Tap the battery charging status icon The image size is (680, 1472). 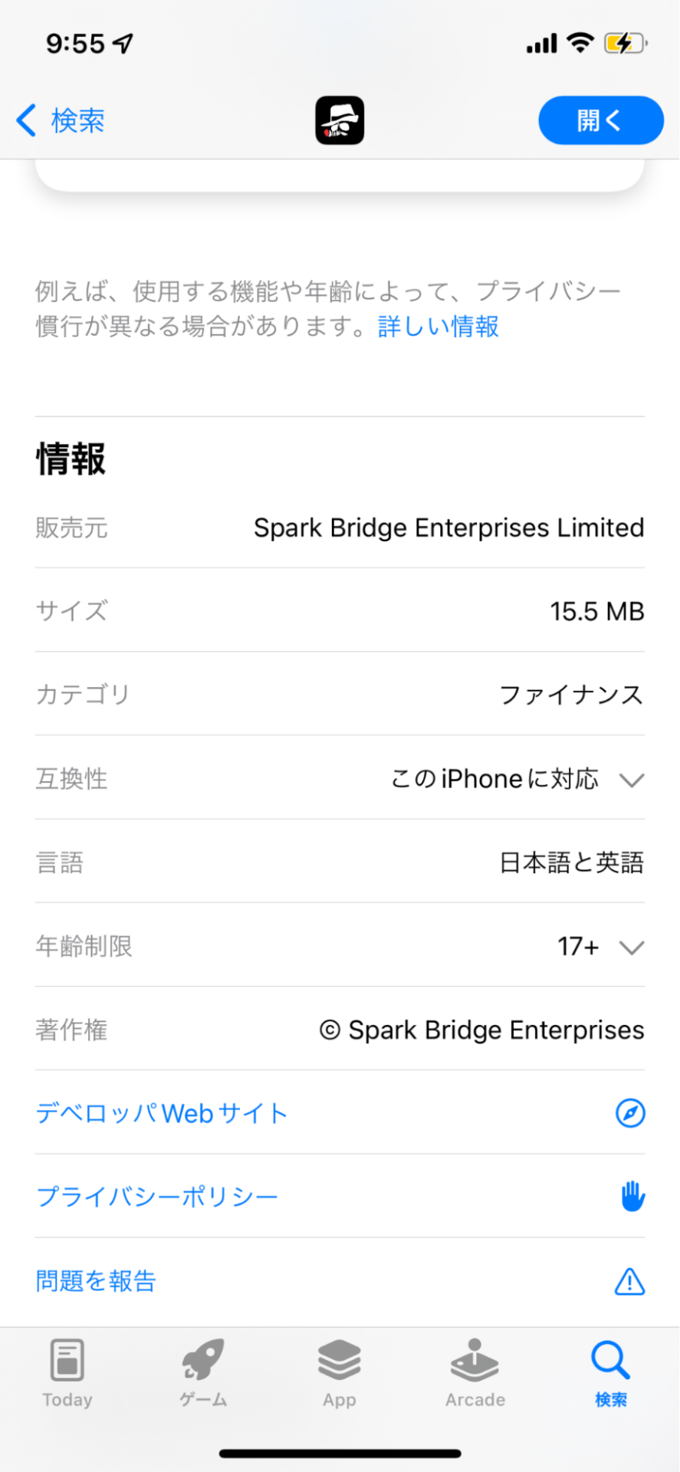pyautogui.click(x=625, y=43)
